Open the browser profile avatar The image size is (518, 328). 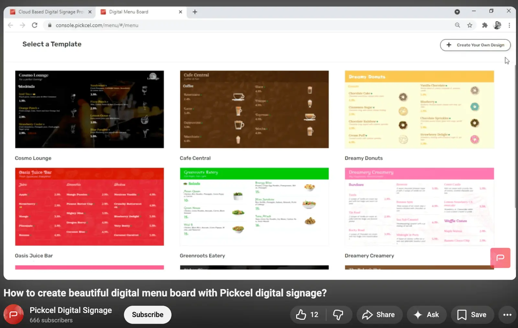[x=497, y=25]
